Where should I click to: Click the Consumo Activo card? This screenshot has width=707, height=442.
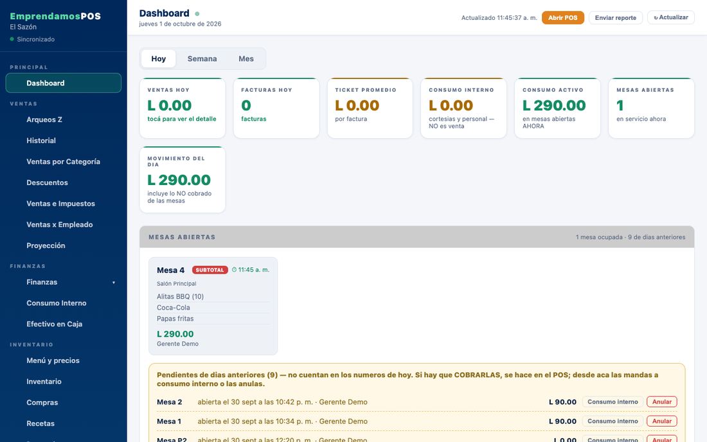(557, 108)
